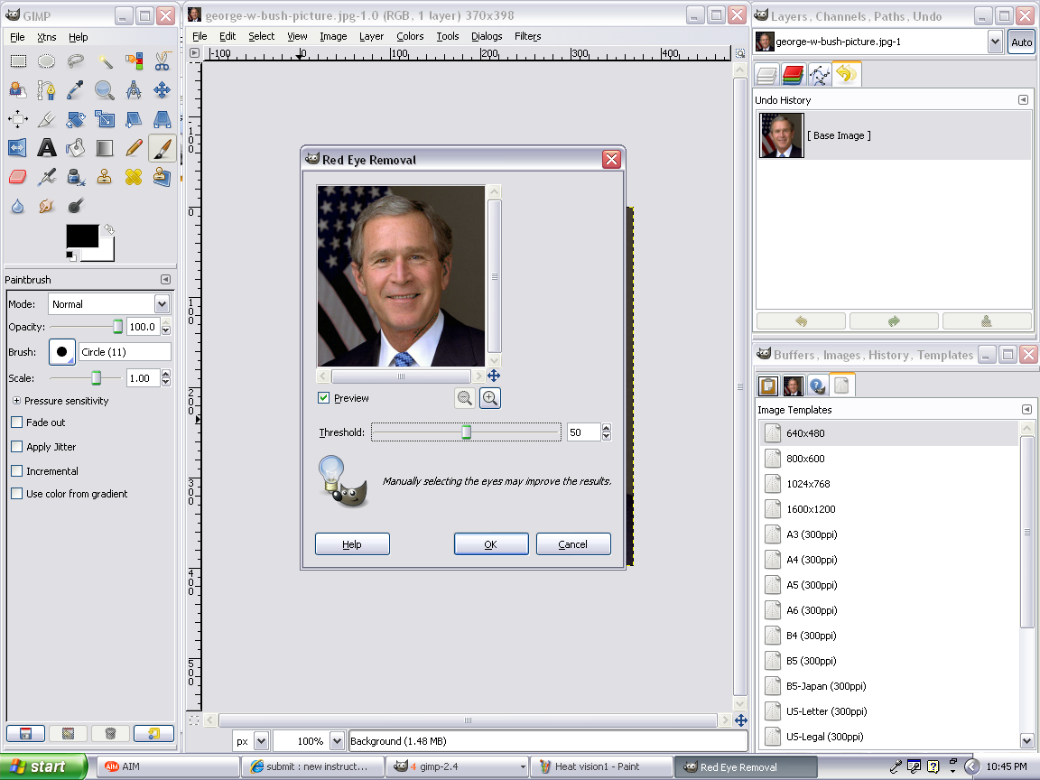The image size is (1040, 780).
Task: Enable the Fade out checkbox
Action: (17, 422)
